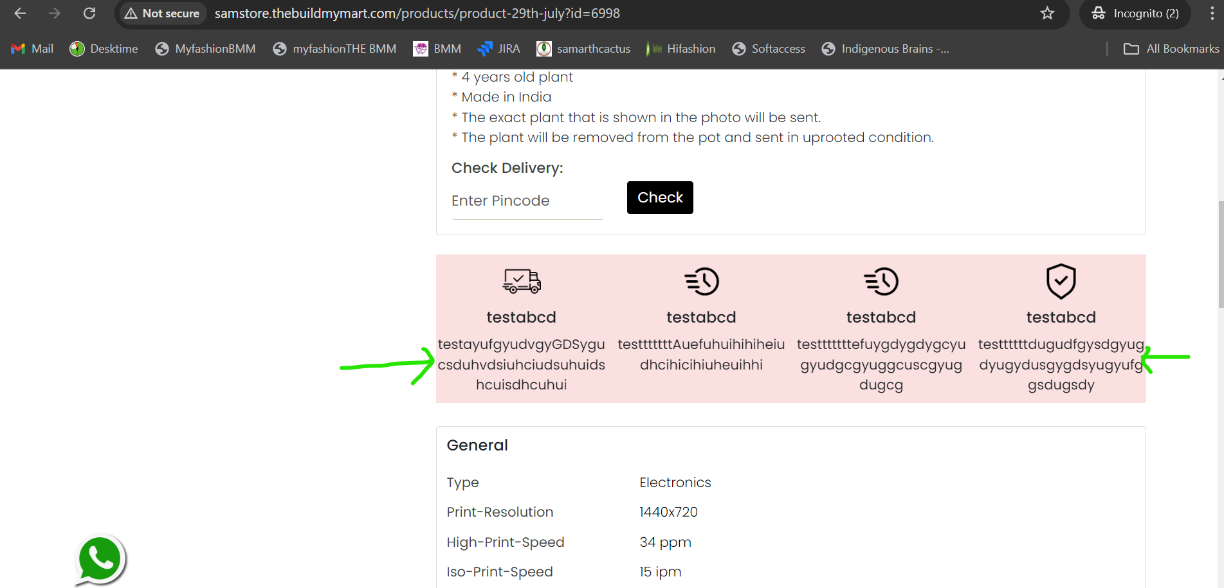This screenshot has height=588, width=1224.
Task: Click the page vertical scrollbar thumb
Action: pyautogui.click(x=1221, y=254)
